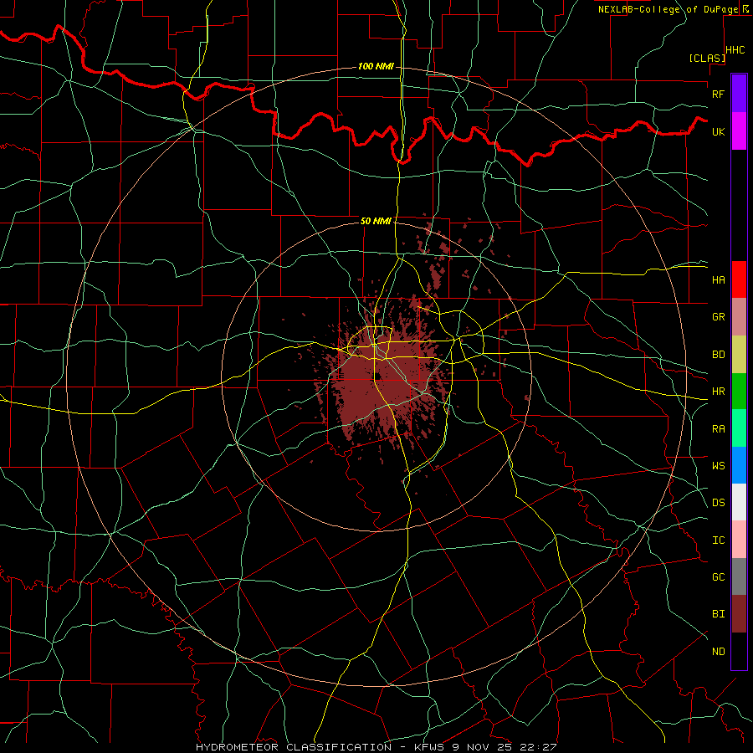Click the RF legend label
This screenshot has width=753, height=753.
tap(719, 94)
